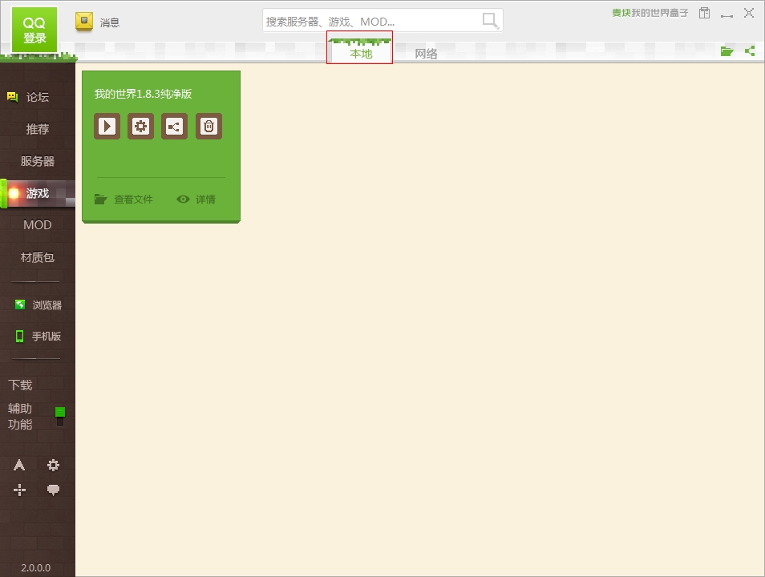Click the plus-shaped cross icon in sidebar
Viewport: 765px width, 577px height.
pos(19,490)
